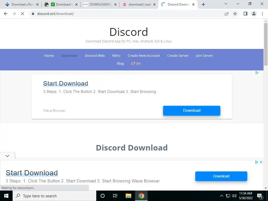Image resolution: width=268 pixels, height=201 pixels.
Task: Collapse the bottom ad with chevron tab
Action: tap(7, 156)
